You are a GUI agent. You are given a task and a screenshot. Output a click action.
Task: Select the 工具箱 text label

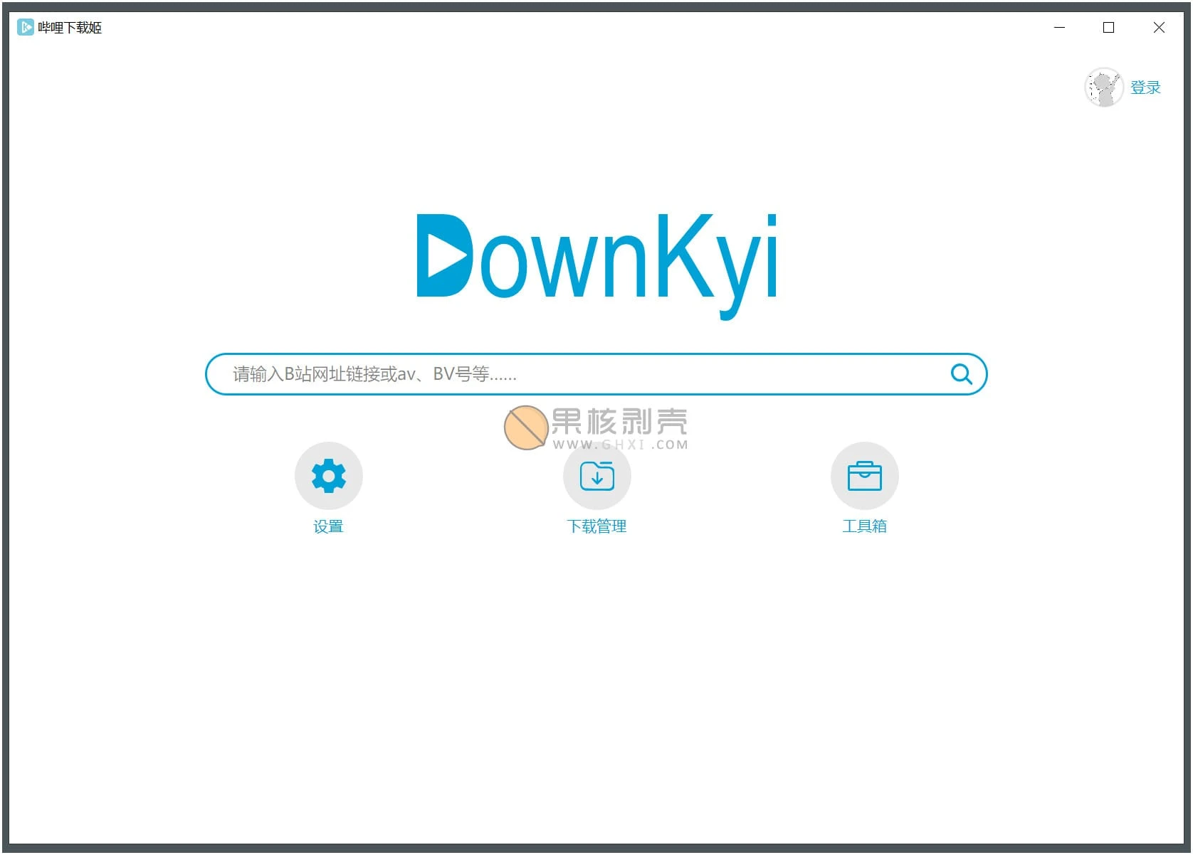pyautogui.click(x=864, y=526)
